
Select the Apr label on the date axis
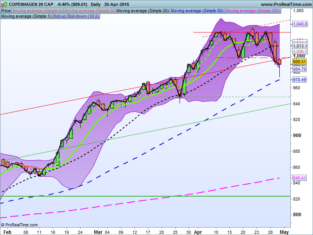[x=198, y=232]
